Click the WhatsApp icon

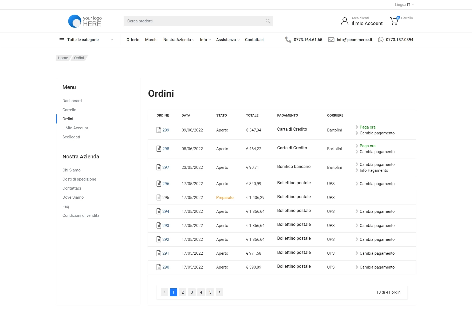pos(381,40)
